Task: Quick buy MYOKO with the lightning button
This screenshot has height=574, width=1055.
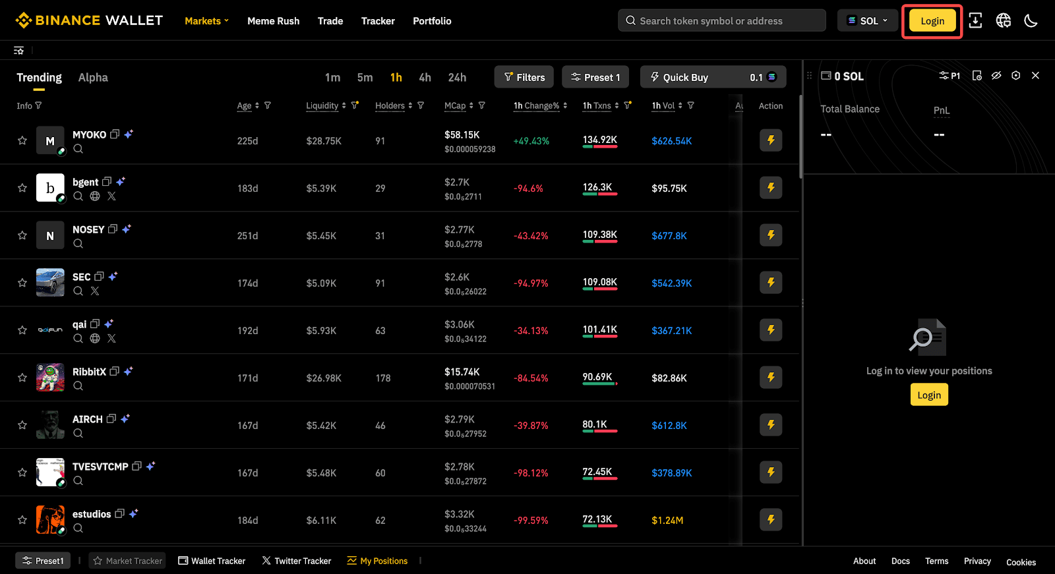Action: 771,140
